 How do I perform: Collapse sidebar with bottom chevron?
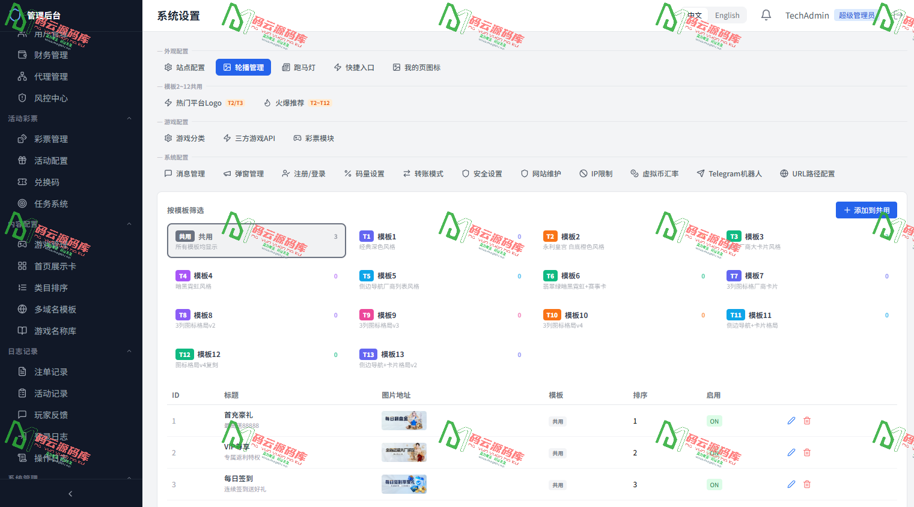(70, 493)
